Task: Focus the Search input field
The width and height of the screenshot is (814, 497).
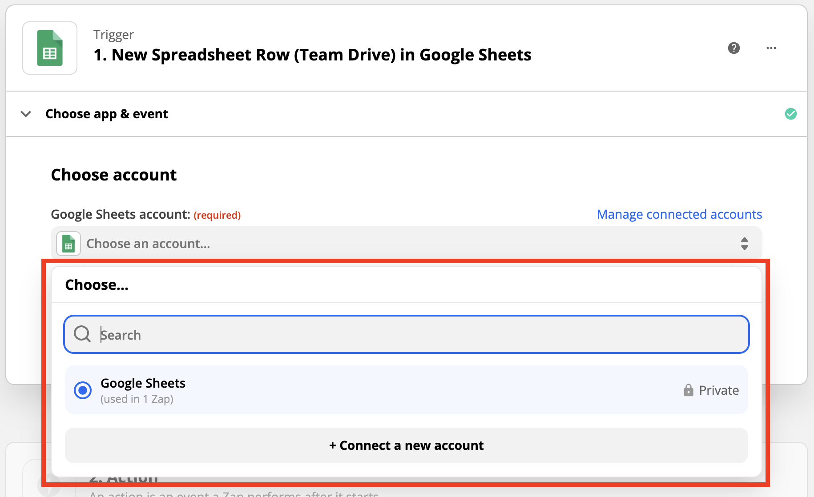Action: pyautogui.click(x=407, y=334)
